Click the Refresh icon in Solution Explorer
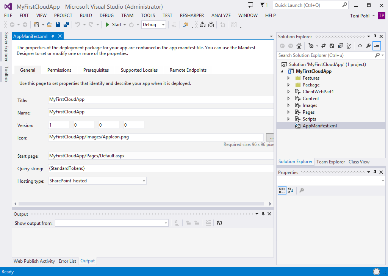This screenshot has width=388, height=276. pyautogui.click(x=332, y=46)
